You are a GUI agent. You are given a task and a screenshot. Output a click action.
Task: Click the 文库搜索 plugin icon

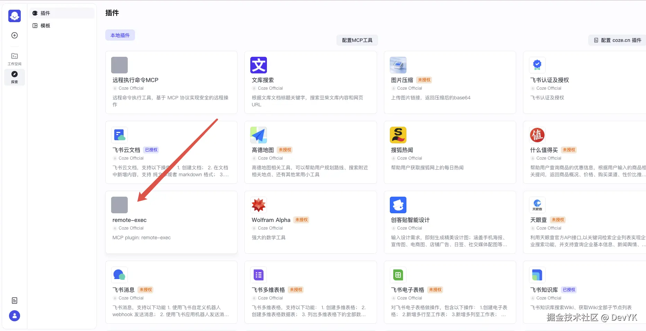[259, 65]
